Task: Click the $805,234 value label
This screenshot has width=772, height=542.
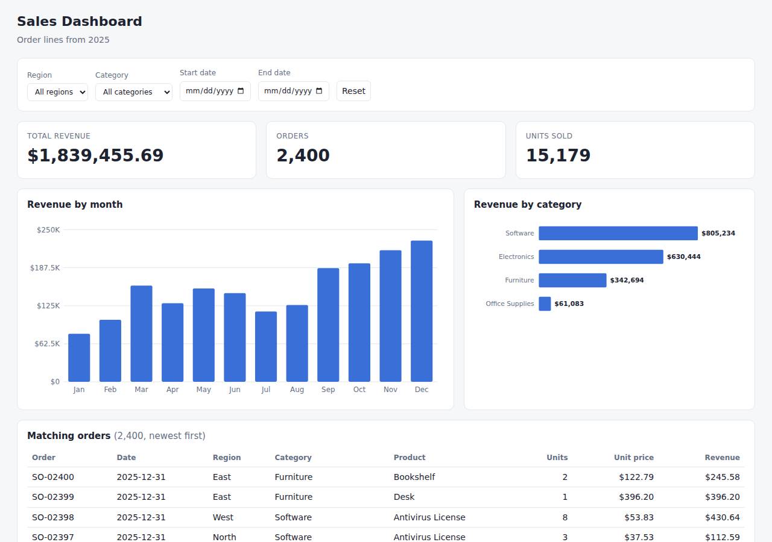Action: (718, 233)
